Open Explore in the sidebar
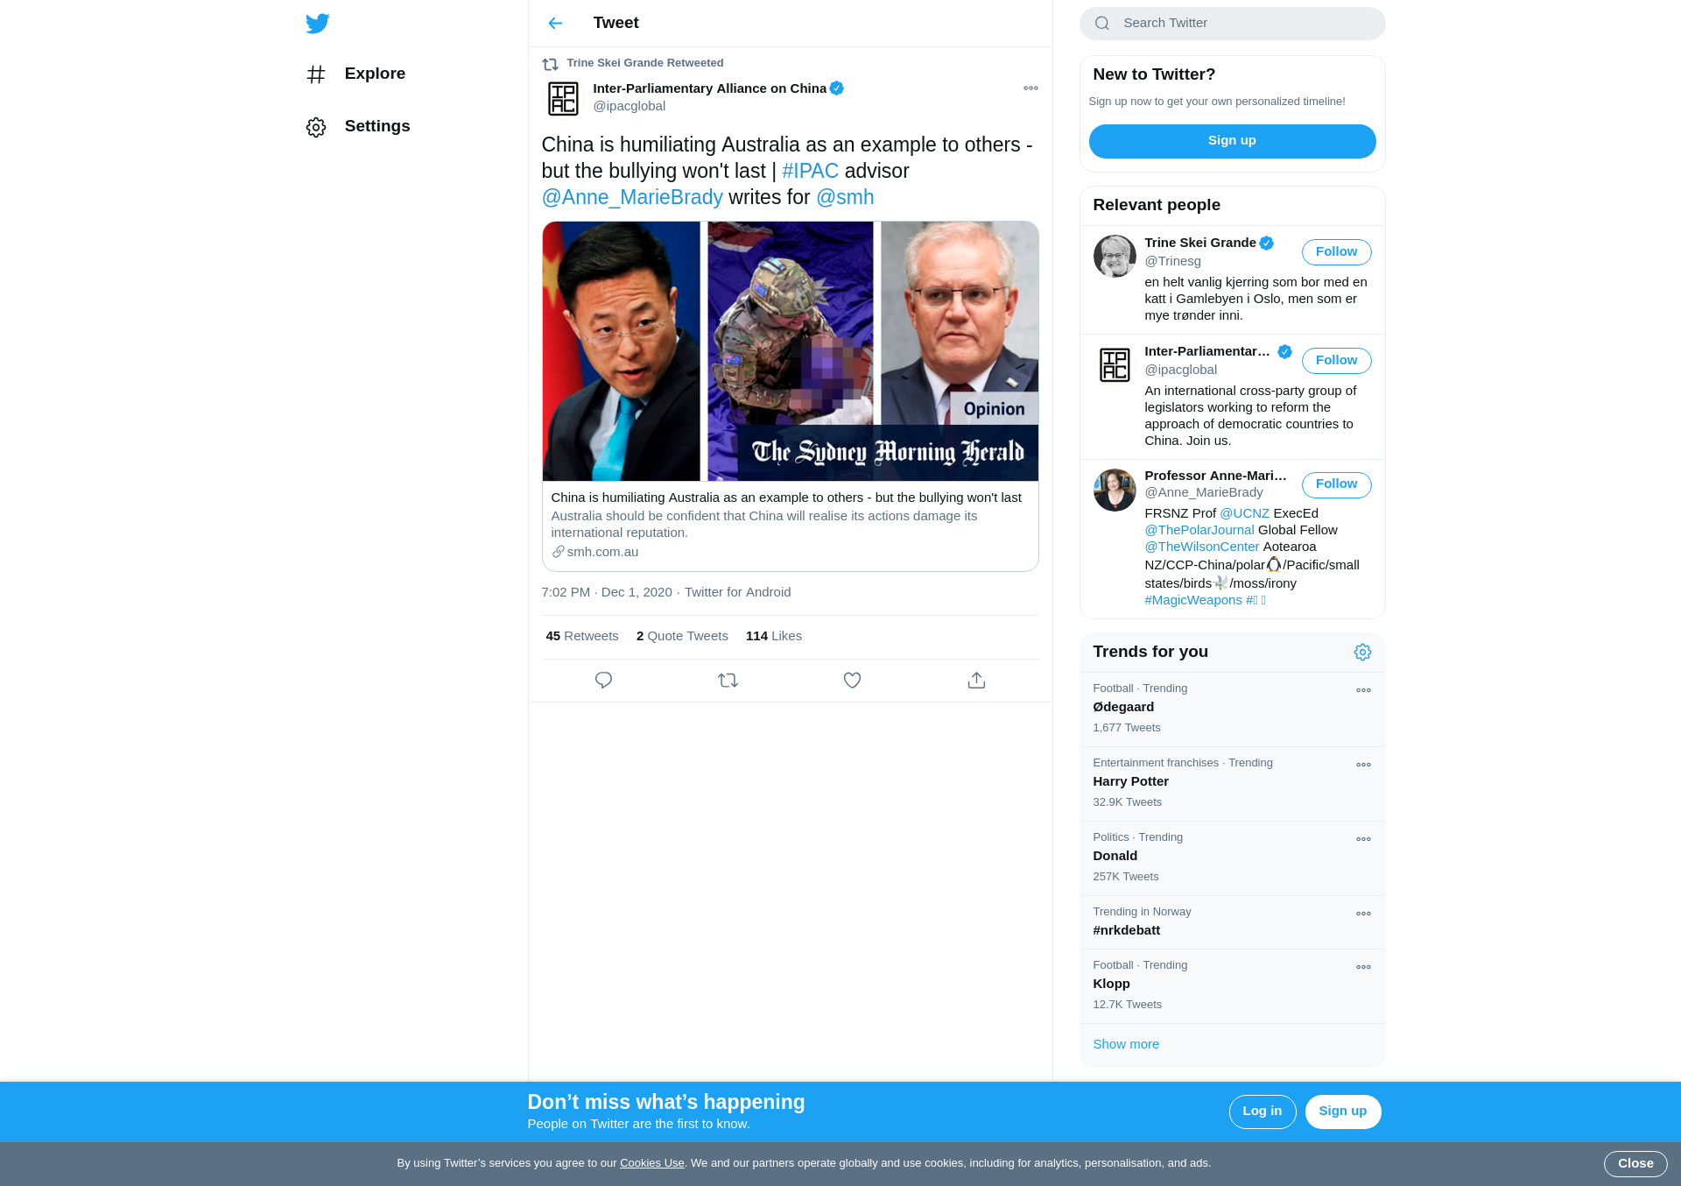The height and width of the screenshot is (1186, 1681). [x=356, y=74]
